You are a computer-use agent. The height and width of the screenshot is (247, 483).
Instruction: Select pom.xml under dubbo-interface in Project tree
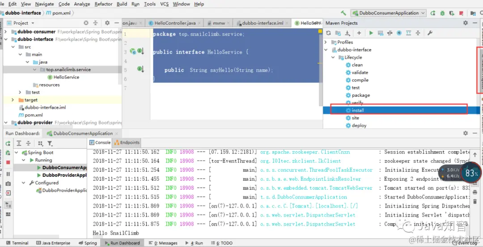pos(30,115)
